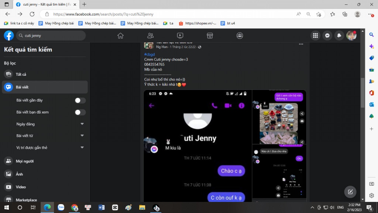This screenshot has height=213, width=378.
Task: Open the Facebook Home icon
Action: [120, 35]
